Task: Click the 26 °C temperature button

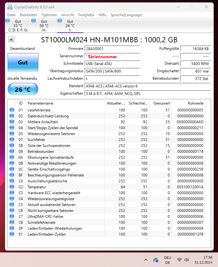Action: [23, 89]
